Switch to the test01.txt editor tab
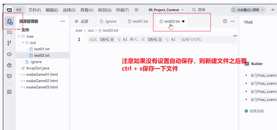The width and height of the screenshot is (277, 130). click(140, 21)
